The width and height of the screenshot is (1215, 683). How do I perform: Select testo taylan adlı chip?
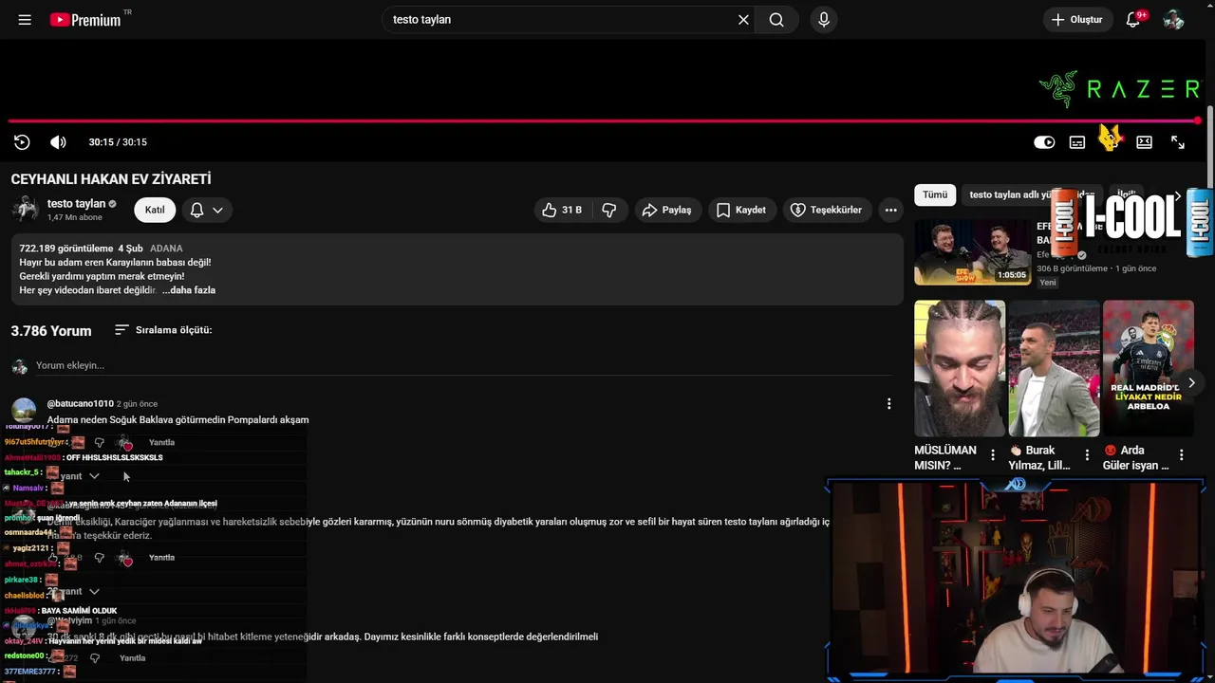click(x=1031, y=194)
